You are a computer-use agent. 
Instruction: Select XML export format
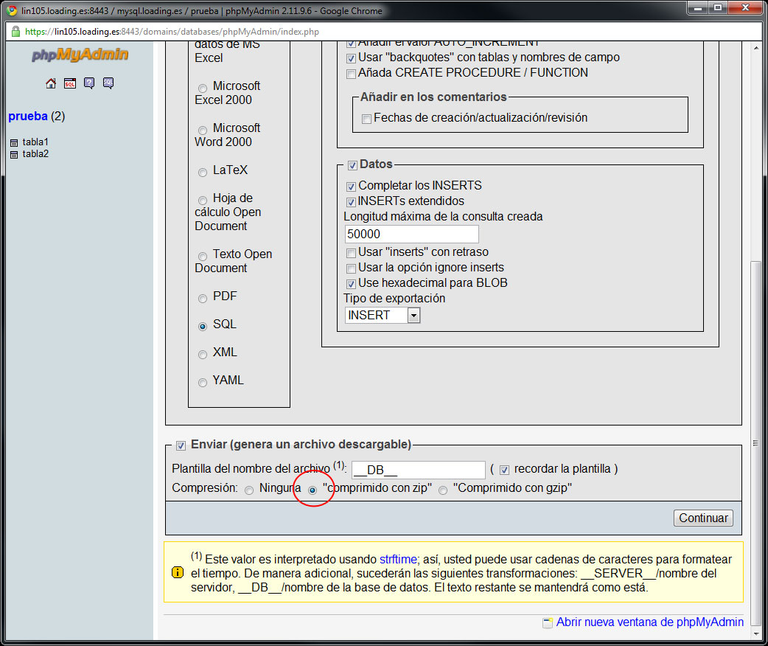coord(202,355)
